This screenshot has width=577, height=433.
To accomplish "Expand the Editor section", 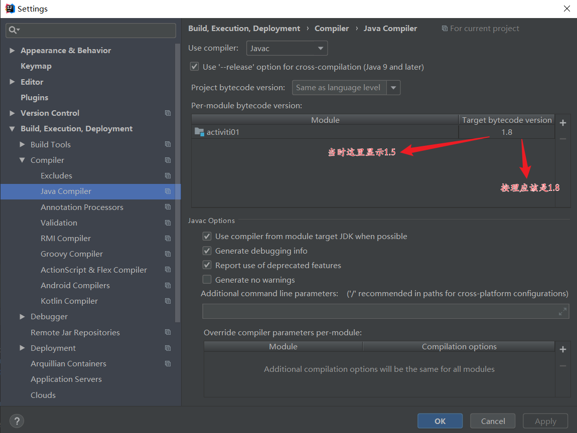I will 12,82.
